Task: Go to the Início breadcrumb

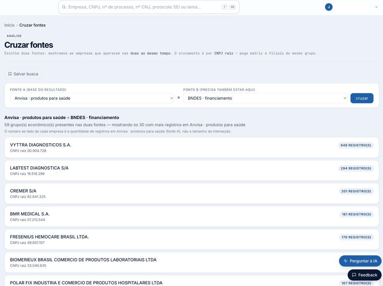Action: click(x=9, y=25)
